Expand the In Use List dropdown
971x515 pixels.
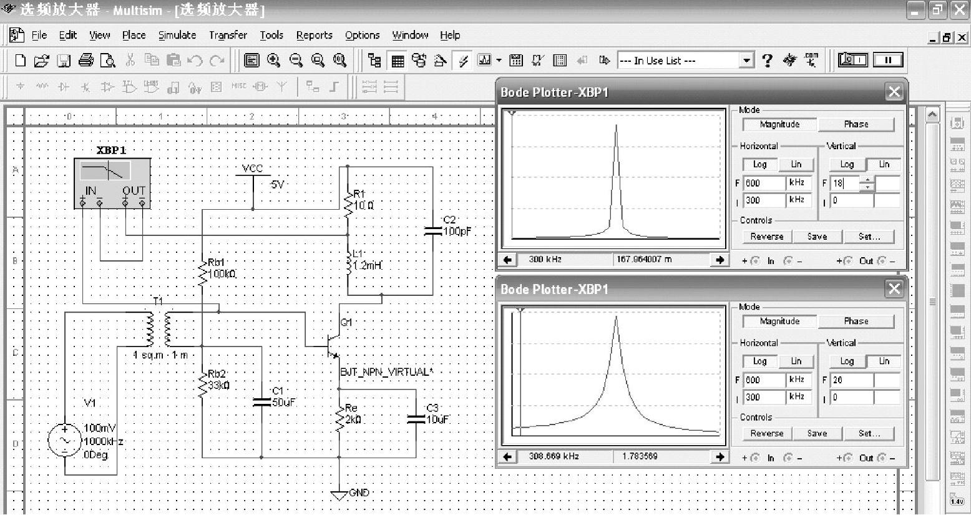tap(746, 61)
